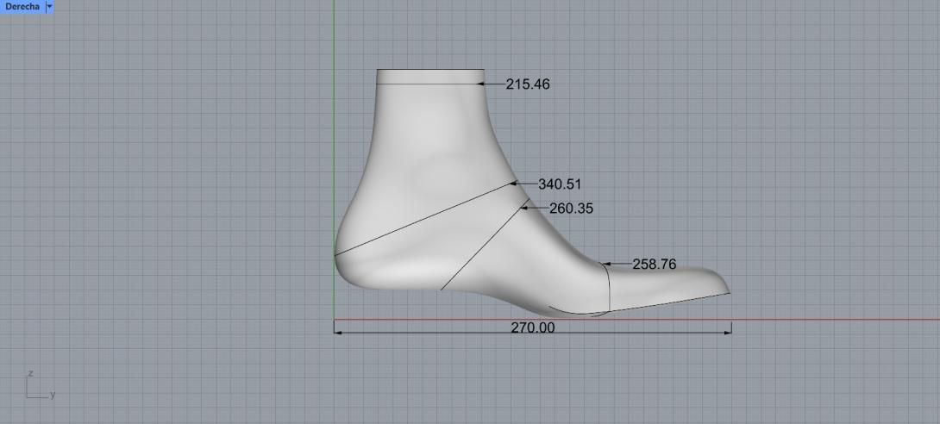
Task: Select the 258.76 girth measurement text
Action: (654, 265)
